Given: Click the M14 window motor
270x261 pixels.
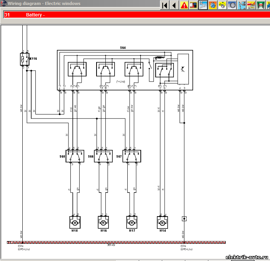Looking at the screenshot, I should click(x=162, y=222).
